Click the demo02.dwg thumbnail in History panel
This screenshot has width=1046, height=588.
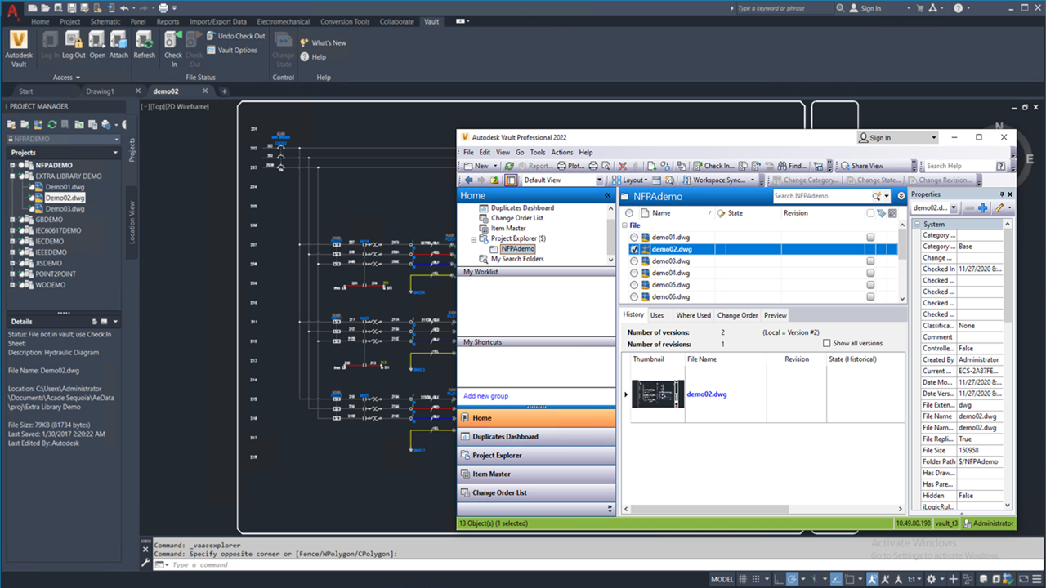click(658, 393)
